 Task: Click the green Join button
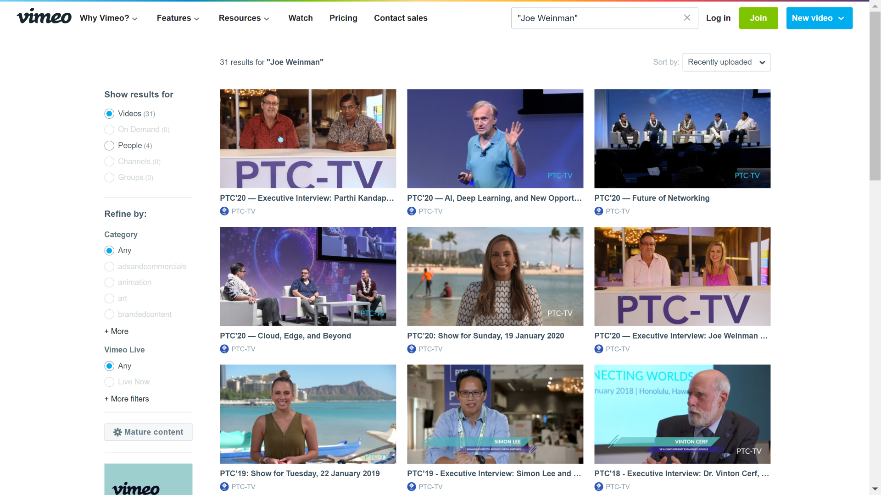pos(758,18)
